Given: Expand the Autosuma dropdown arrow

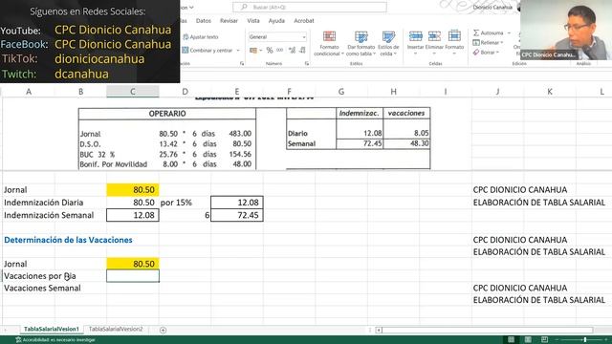Looking at the screenshot, I should point(509,32).
